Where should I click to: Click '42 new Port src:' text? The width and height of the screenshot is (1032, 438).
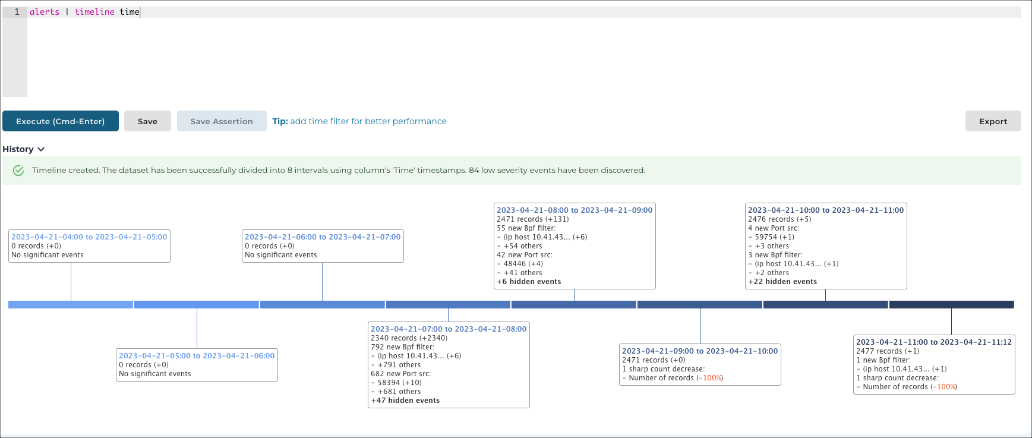pyautogui.click(x=525, y=255)
